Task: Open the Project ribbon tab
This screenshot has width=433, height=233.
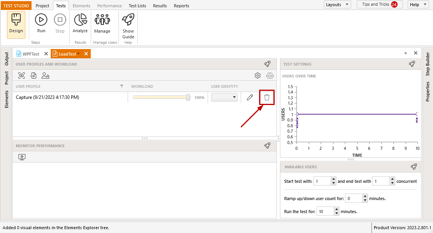Action: 43,5
